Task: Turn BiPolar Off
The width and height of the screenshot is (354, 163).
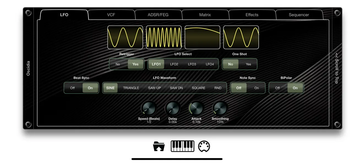Action: coord(277,88)
